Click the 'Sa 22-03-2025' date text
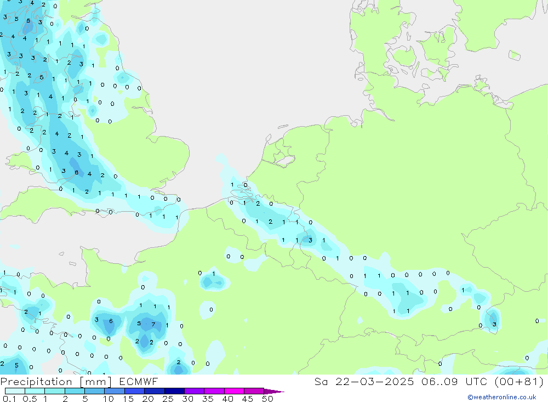This screenshot has width=548, height=402. pyautogui.click(x=364, y=381)
